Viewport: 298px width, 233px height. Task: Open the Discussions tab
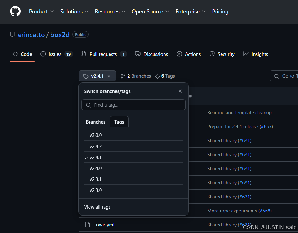click(151, 54)
